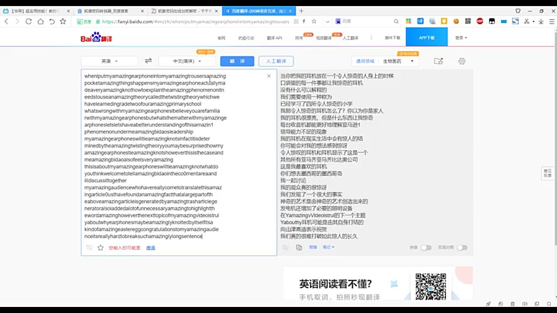Open the favorites folder icon near the gear
Screen dimensions: 557x313
coord(438,61)
